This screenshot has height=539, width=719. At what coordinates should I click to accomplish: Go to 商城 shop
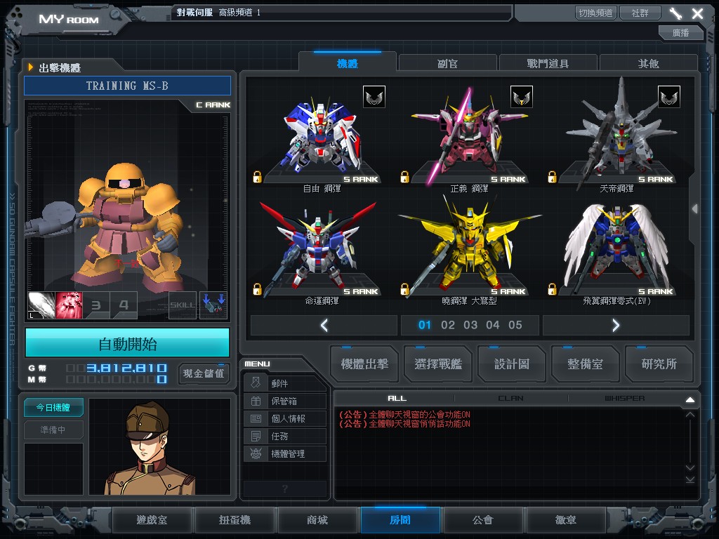tap(317, 520)
